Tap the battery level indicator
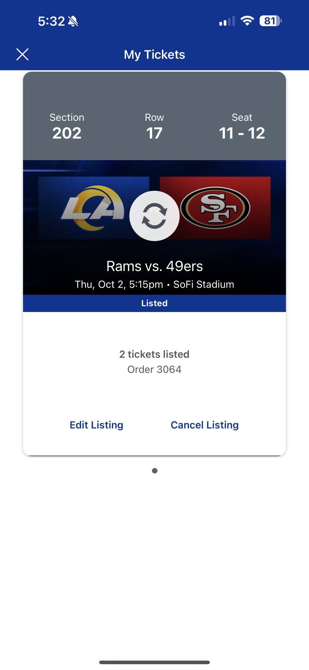Image resolution: width=309 pixels, height=670 pixels. (x=270, y=21)
